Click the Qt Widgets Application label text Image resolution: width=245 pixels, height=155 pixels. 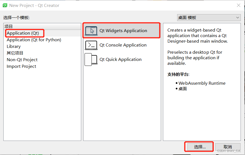pyautogui.click(x=123, y=31)
